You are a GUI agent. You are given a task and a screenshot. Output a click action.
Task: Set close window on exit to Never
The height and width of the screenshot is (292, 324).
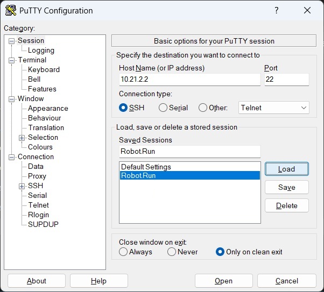pyautogui.click(x=172, y=252)
